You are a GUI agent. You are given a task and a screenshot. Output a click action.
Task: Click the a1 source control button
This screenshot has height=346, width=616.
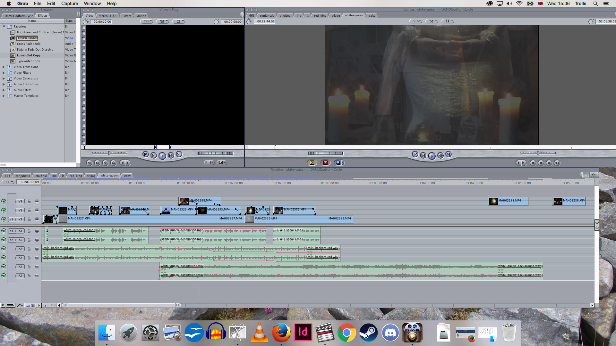12,231
